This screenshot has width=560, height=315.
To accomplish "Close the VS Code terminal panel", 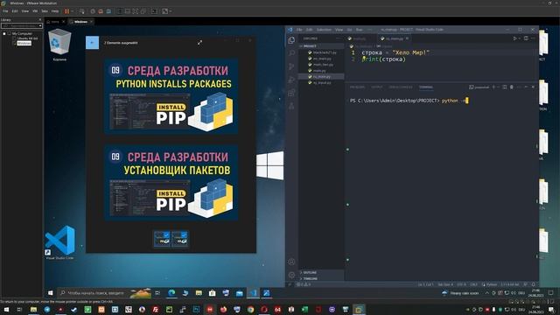I will click(x=533, y=87).
